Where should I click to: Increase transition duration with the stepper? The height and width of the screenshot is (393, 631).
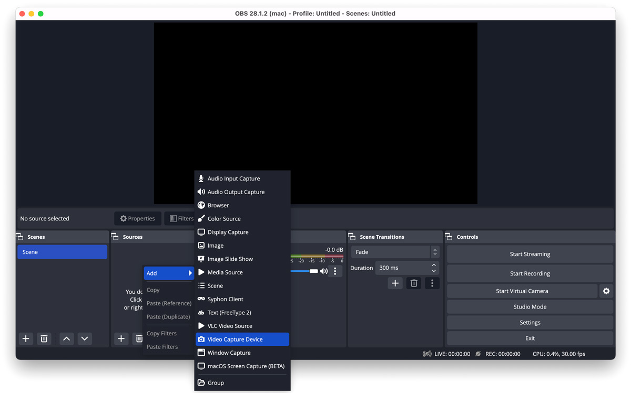(x=433, y=265)
